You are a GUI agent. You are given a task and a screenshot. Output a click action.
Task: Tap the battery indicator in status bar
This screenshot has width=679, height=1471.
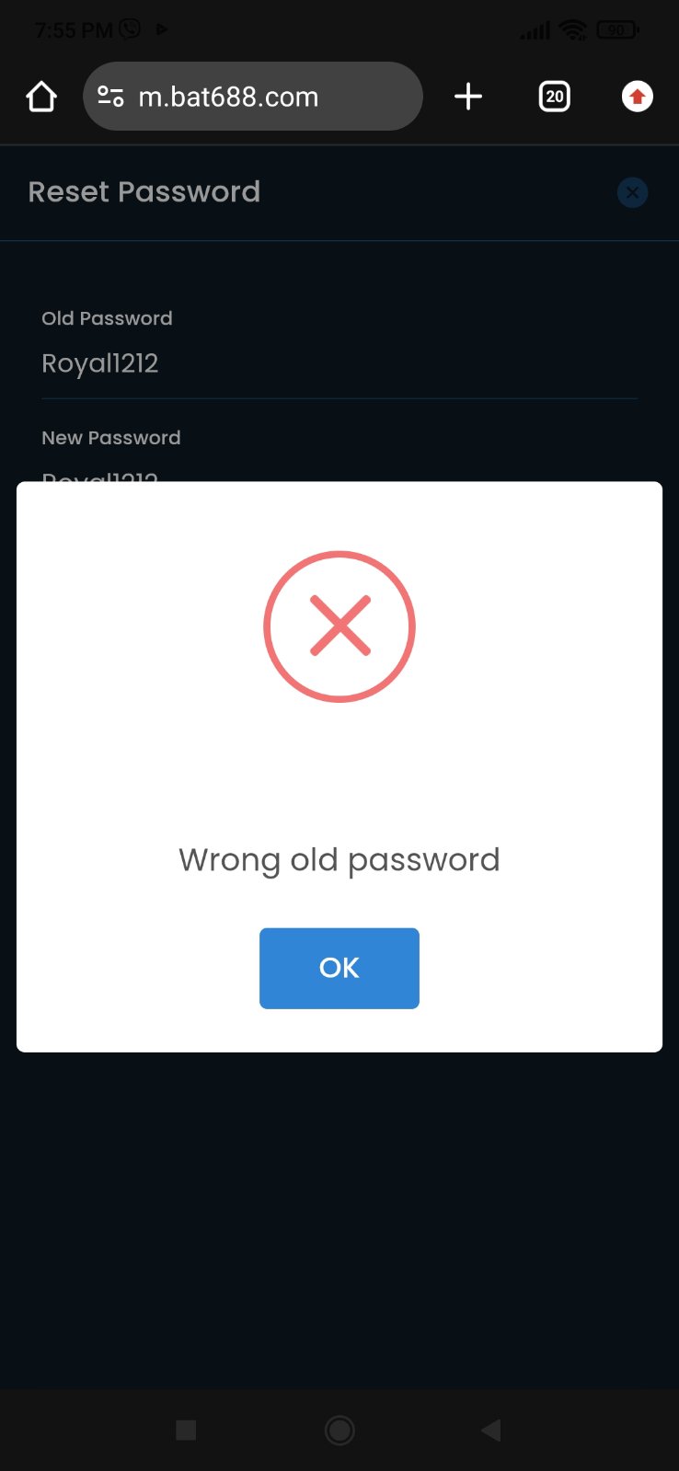[x=617, y=30]
